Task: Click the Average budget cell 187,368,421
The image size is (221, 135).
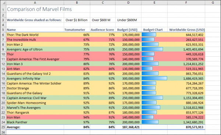Action: pos(128,127)
